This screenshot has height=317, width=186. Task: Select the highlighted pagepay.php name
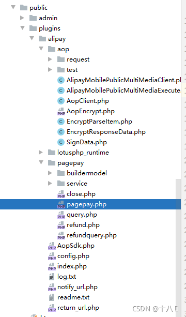[86, 204]
